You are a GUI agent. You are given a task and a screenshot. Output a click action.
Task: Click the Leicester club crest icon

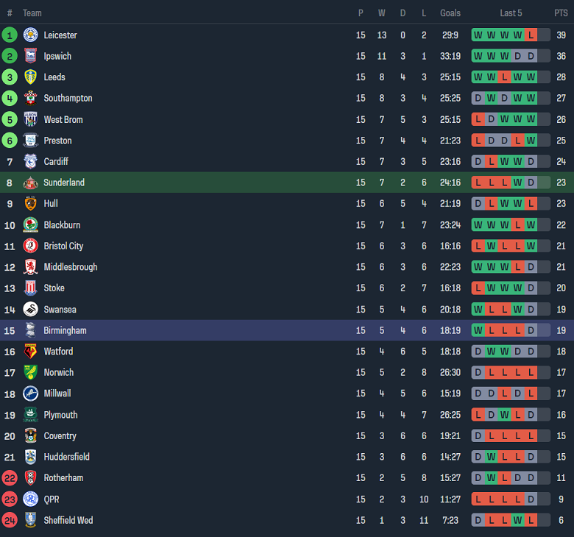coord(30,35)
